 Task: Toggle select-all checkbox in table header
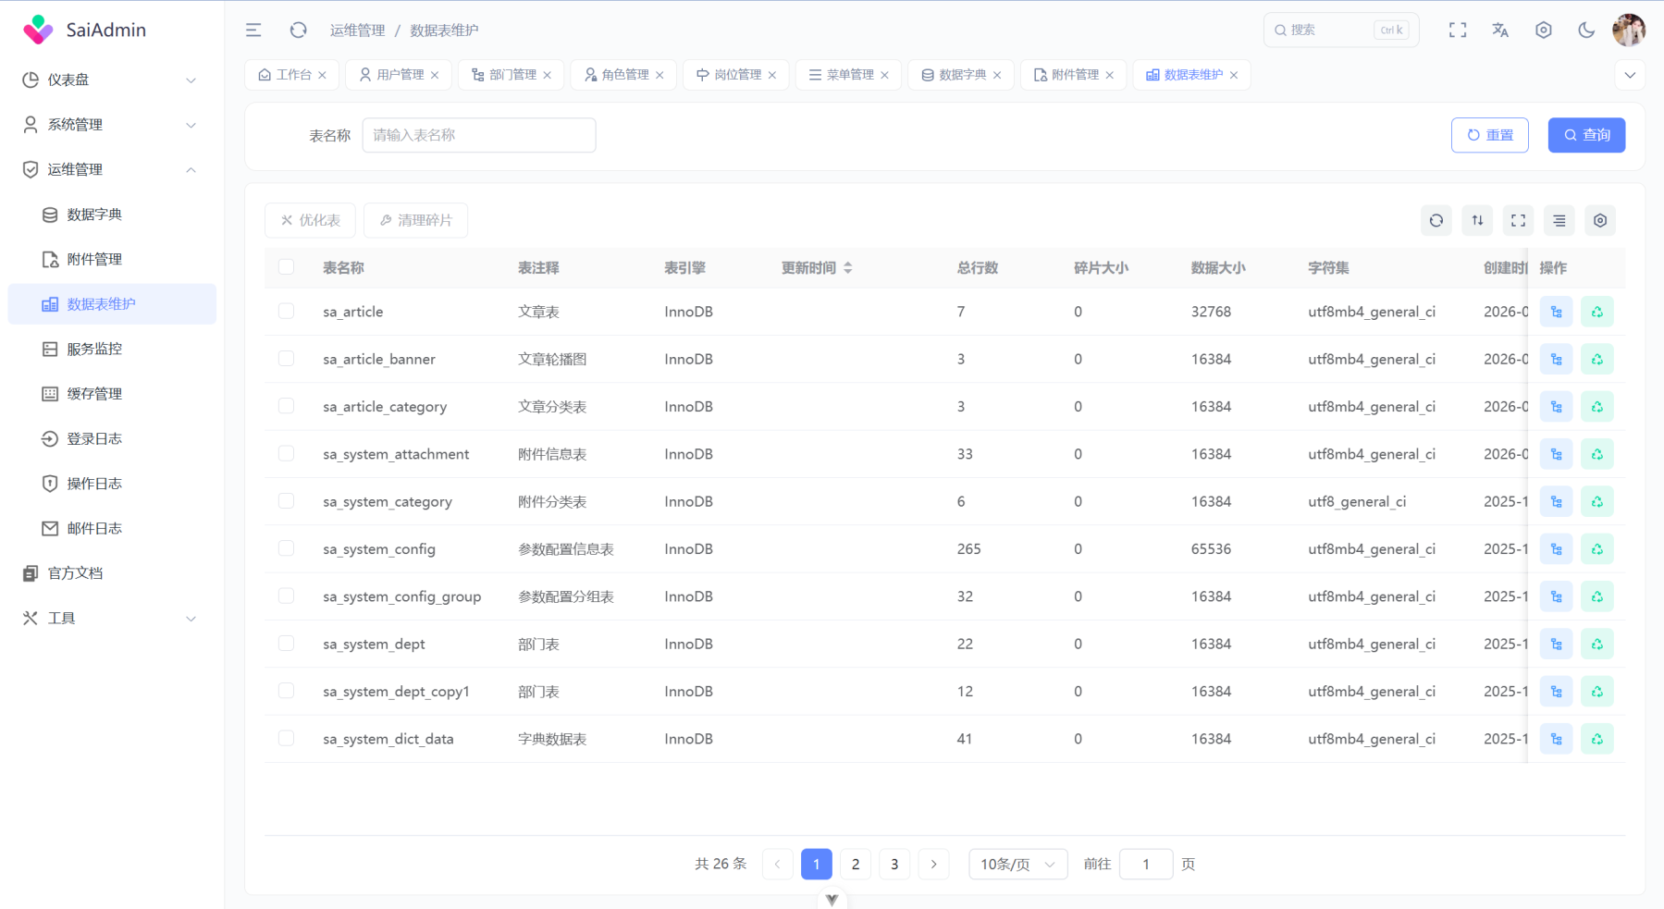[286, 267]
